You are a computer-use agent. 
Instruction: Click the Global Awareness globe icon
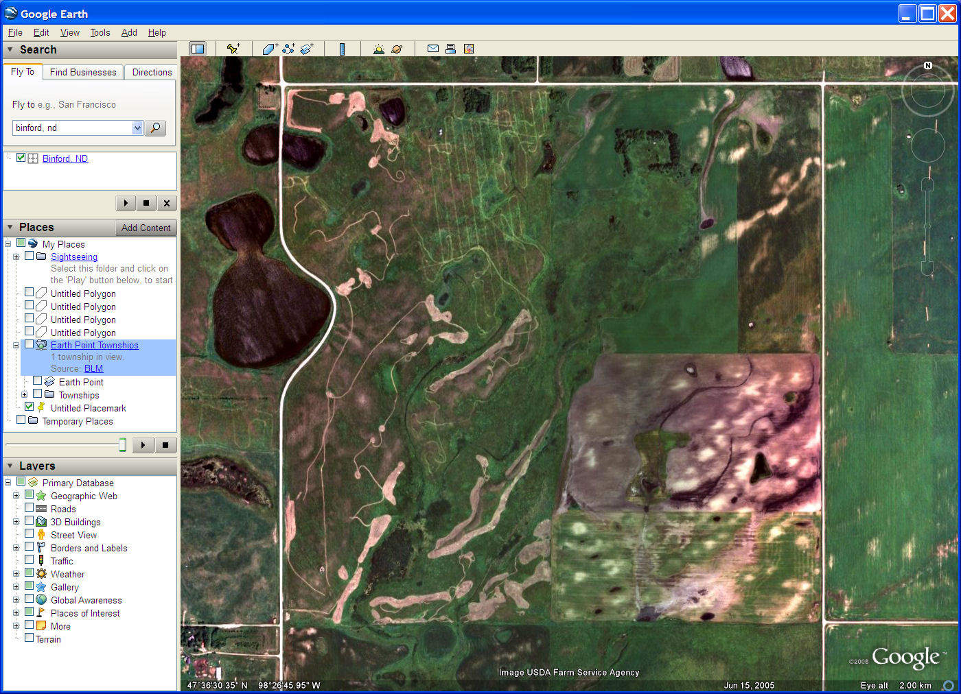[41, 600]
